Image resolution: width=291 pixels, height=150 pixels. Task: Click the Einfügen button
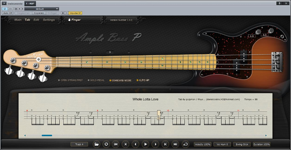coord(52,13)
